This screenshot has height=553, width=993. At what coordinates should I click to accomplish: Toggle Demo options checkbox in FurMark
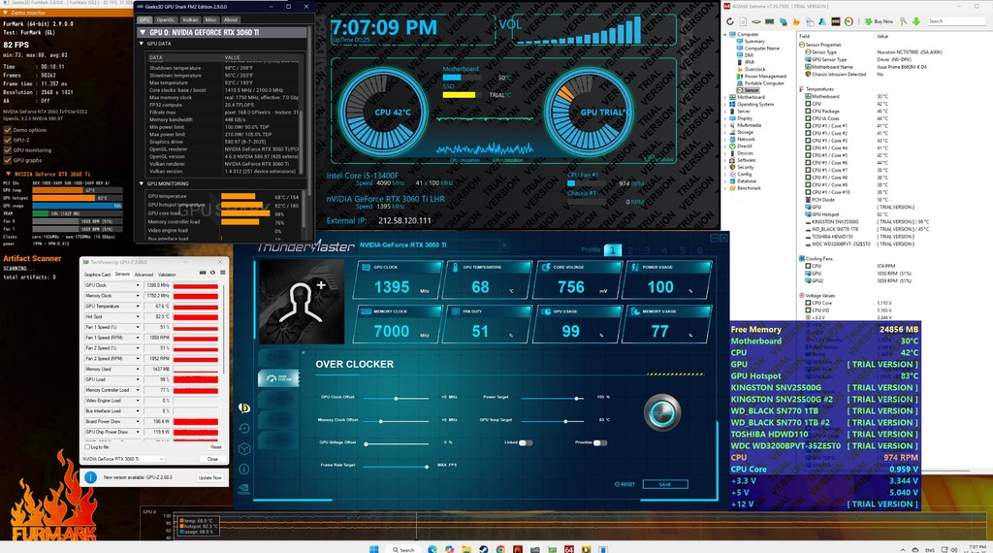pyautogui.click(x=8, y=130)
